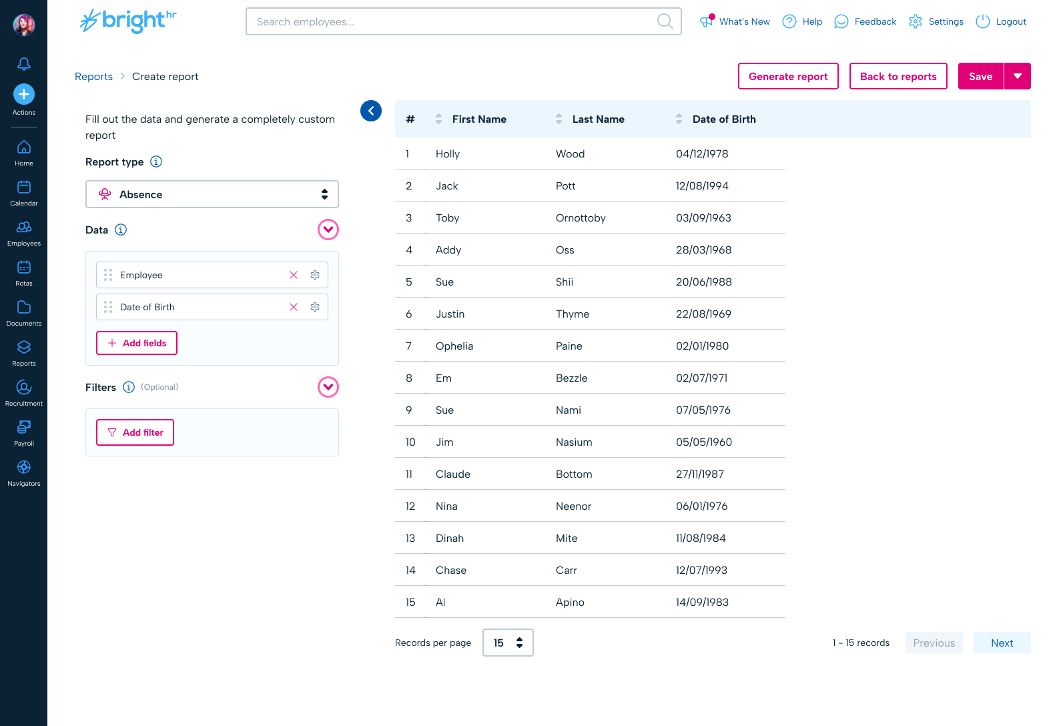1059x726 pixels.
Task: Remove the Date of Birth field
Action: 294,307
